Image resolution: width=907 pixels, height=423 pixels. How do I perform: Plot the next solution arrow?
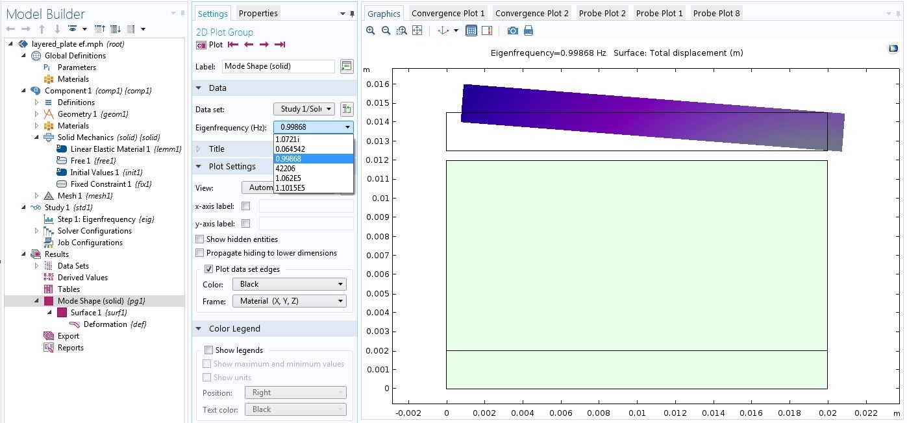pyautogui.click(x=264, y=45)
